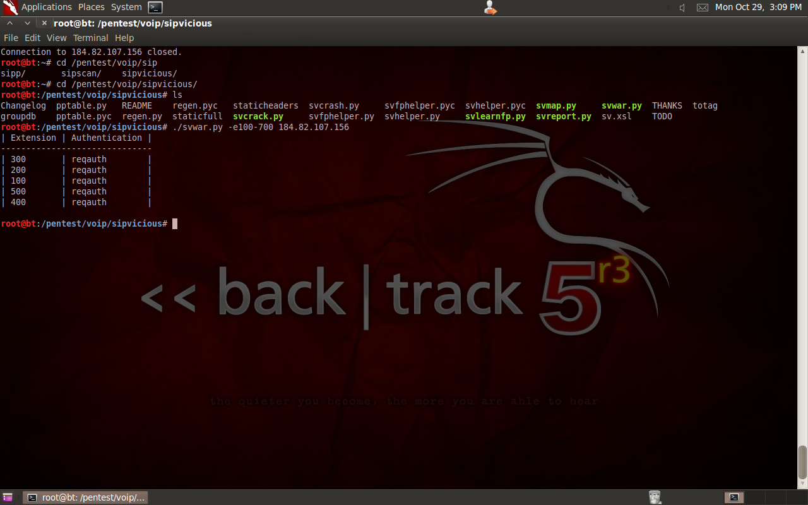
Task: Click the svcrack.py file name
Action: click(258, 116)
